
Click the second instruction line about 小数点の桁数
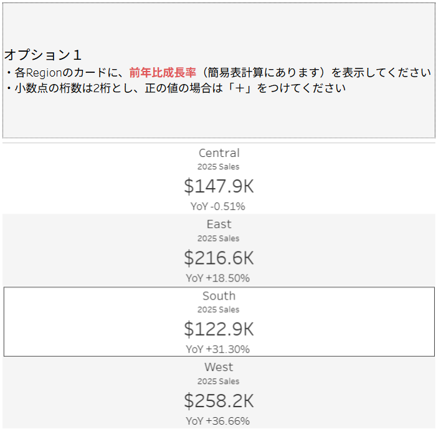(x=175, y=88)
